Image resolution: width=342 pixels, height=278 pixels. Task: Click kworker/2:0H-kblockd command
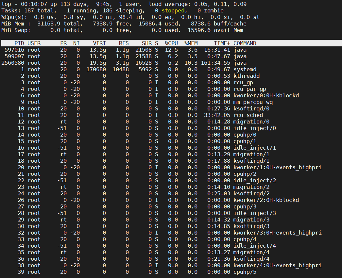[266, 200]
